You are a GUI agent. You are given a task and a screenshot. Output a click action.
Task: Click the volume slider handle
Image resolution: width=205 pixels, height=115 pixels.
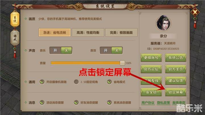(x=122, y=63)
